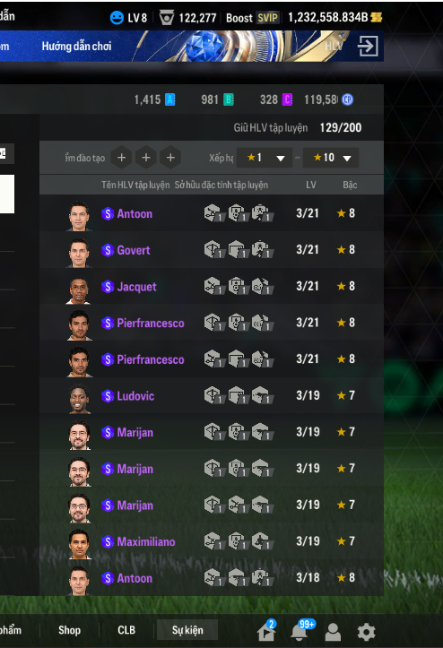Open the CLB tab in bottom bar
This screenshot has width=443, height=648.
126,630
